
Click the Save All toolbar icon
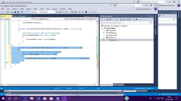coord(18,12)
